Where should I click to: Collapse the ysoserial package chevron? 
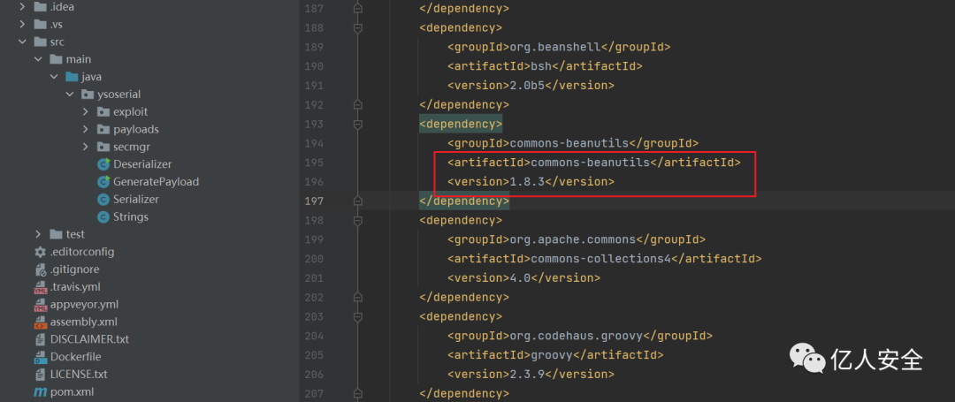coord(70,95)
